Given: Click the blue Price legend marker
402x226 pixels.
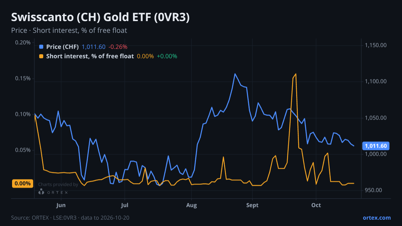Looking at the screenshot, I should (x=41, y=47).
